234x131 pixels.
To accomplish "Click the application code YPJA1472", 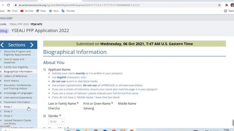I will (36, 24).
